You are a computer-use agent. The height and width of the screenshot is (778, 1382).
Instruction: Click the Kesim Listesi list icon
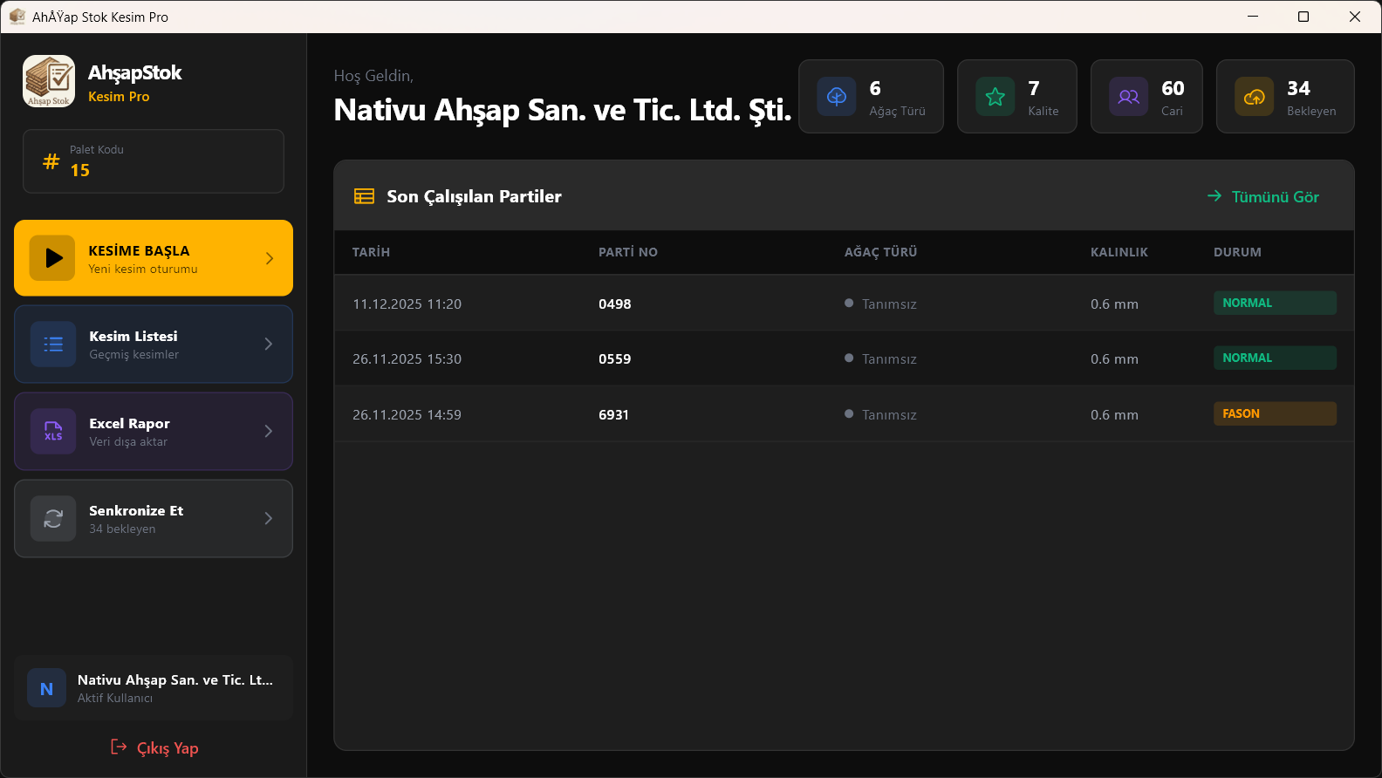click(53, 345)
